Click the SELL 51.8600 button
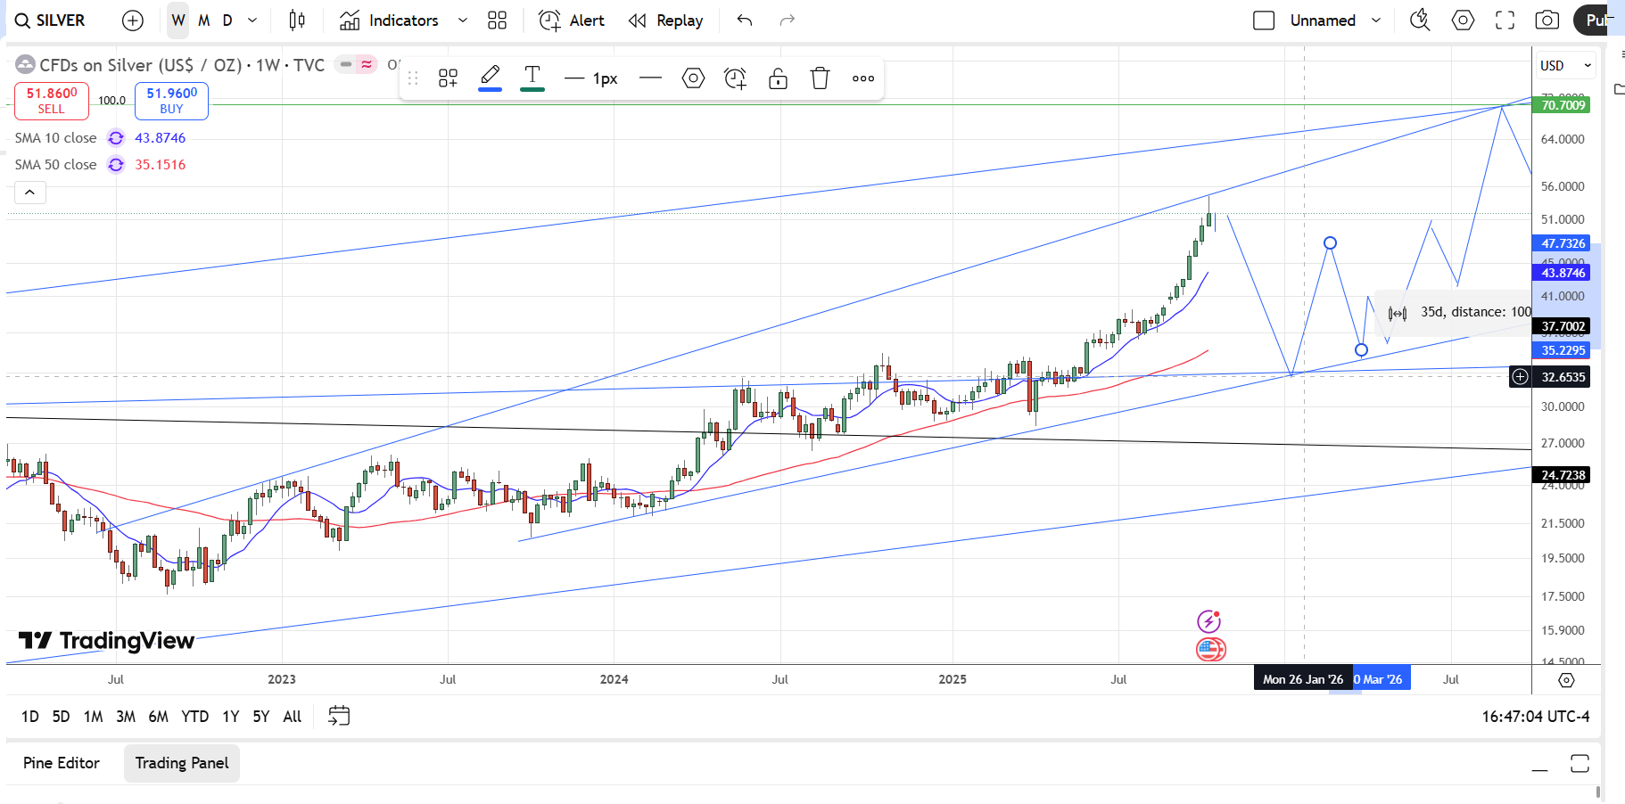The height and width of the screenshot is (804, 1625). pos(52,101)
